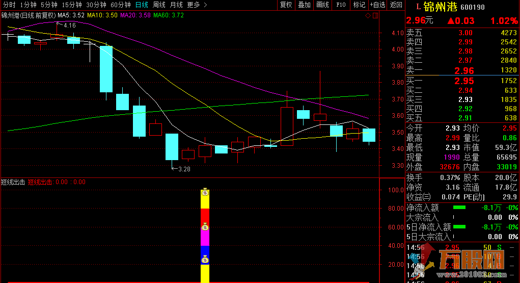Click the 4.16 high price marker
The height and width of the screenshot is (283, 520).
69,25
